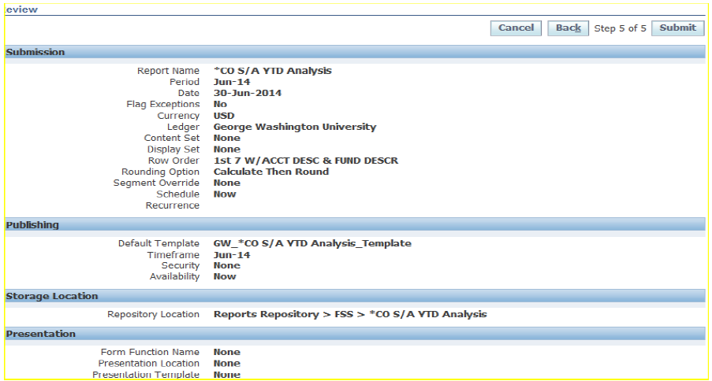Image resolution: width=712 pixels, height=381 pixels.
Task: Click the Form Function Name value None
Action: click(x=226, y=353)
